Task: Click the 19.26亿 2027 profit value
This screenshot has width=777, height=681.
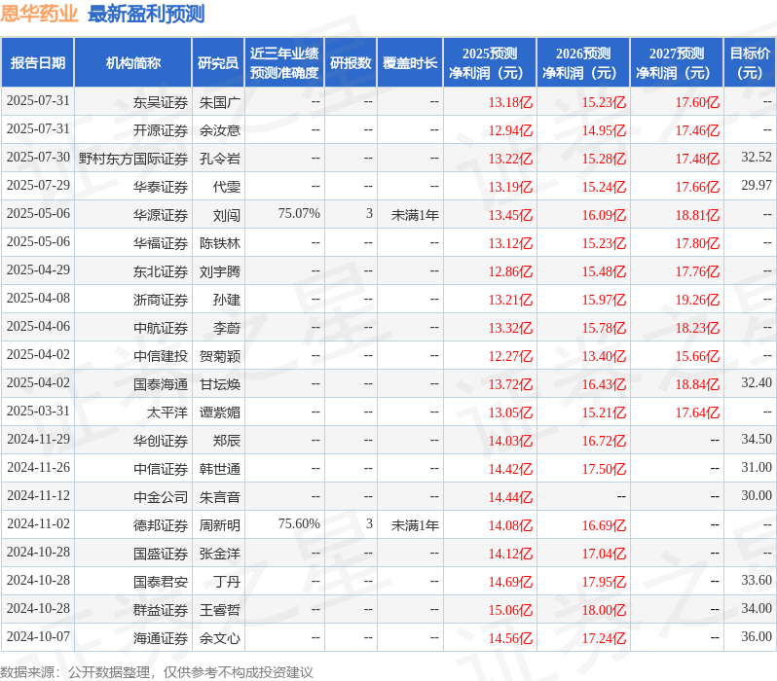Action: pos(698,301)
